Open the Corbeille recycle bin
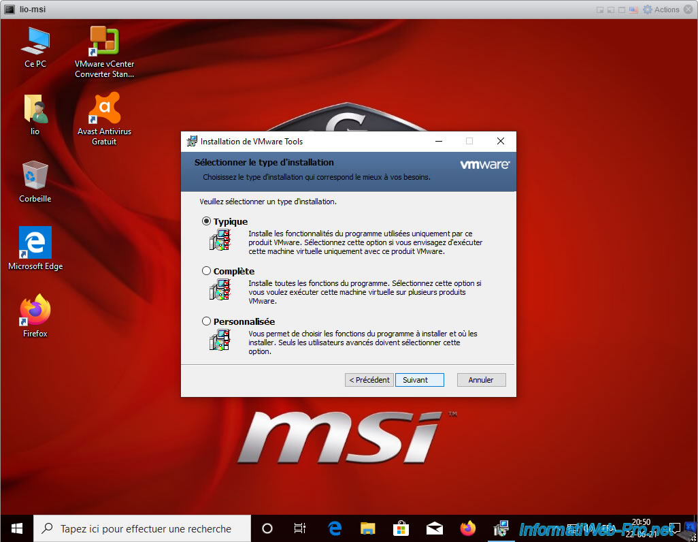 pyautogui.click(x=35, y=182)
